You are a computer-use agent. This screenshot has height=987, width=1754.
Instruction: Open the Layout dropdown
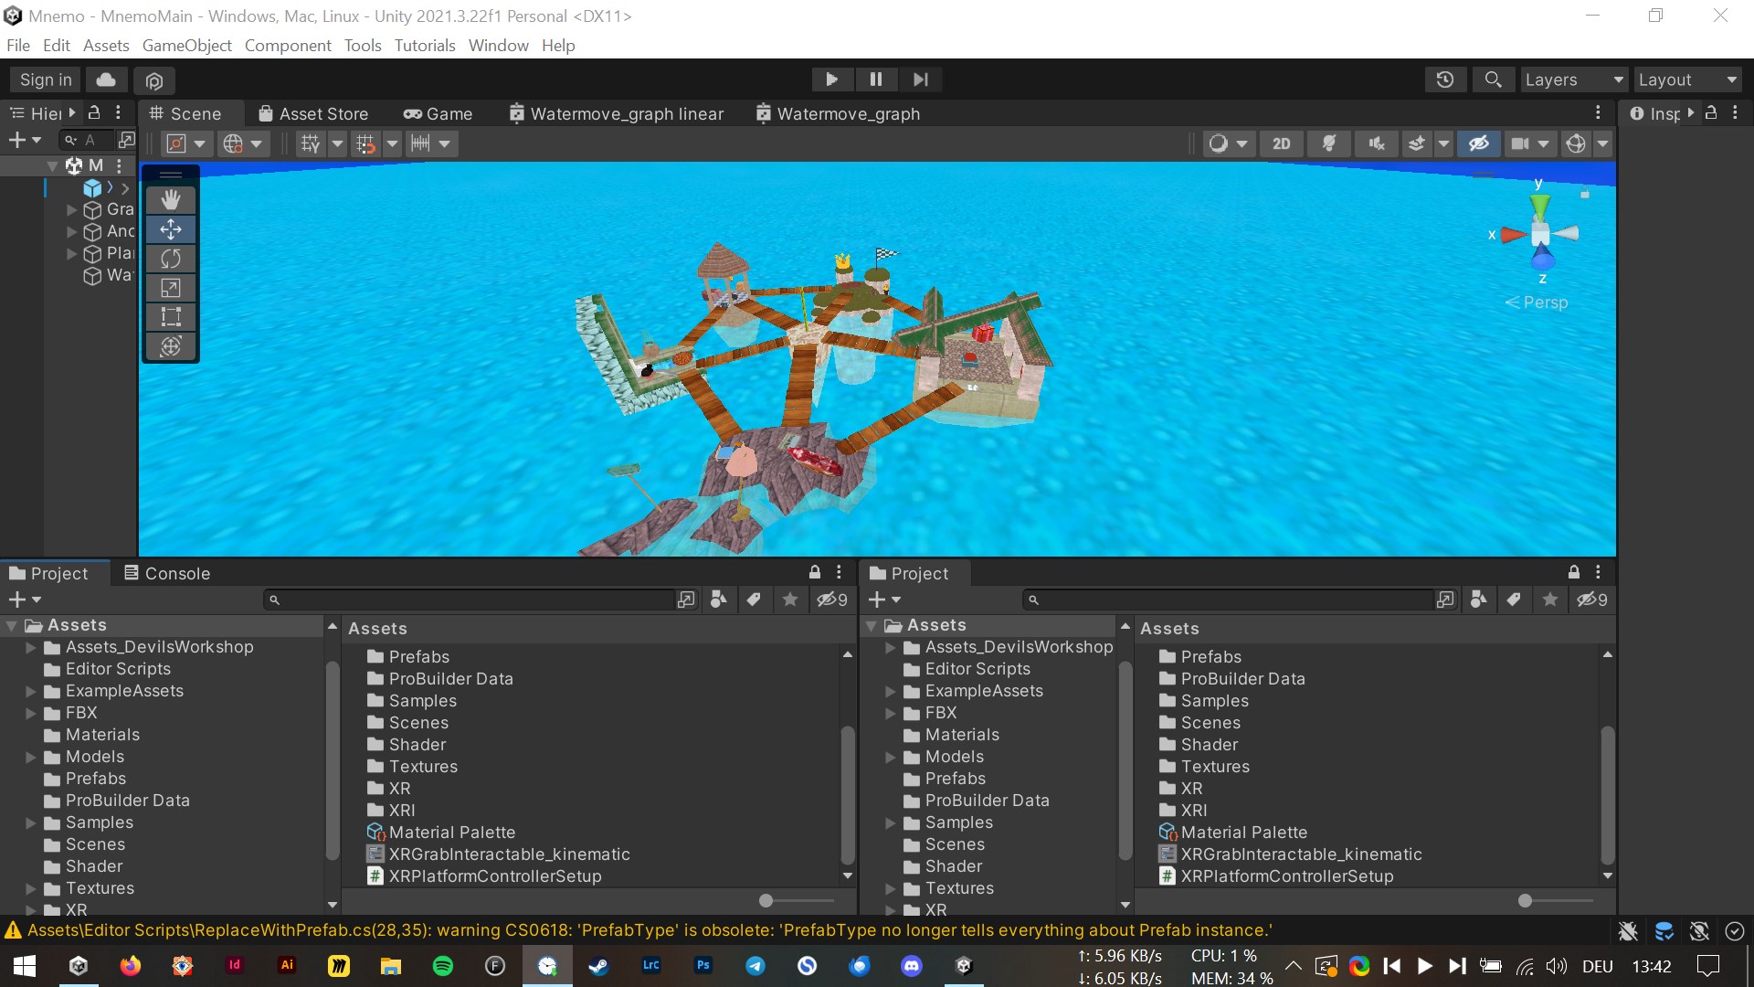(x=1686, y=80)
